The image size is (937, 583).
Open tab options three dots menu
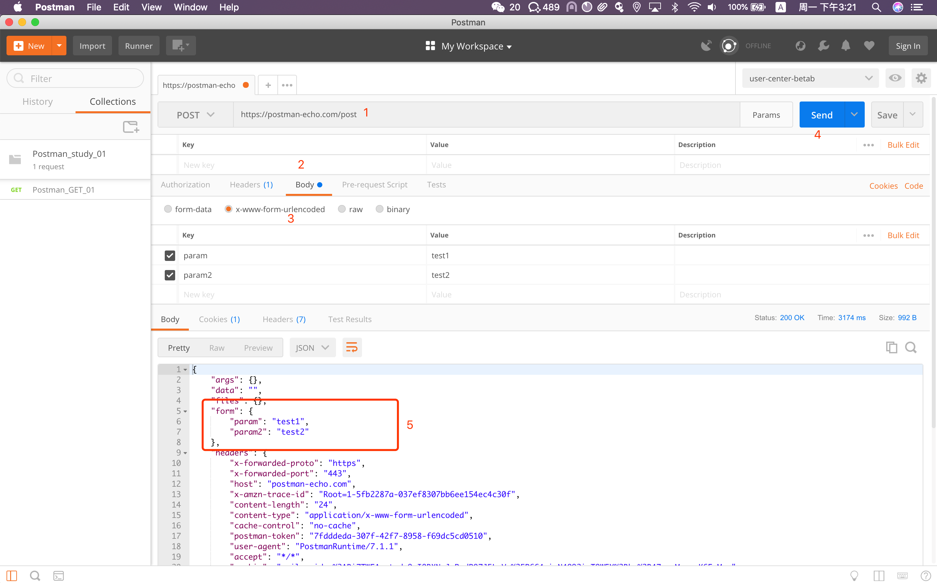[287, 85]
